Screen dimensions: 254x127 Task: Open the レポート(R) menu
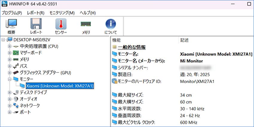pos(36,13)
